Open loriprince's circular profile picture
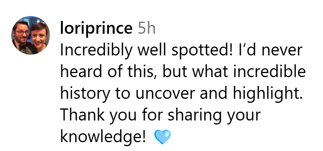 (x=31, y=35)
